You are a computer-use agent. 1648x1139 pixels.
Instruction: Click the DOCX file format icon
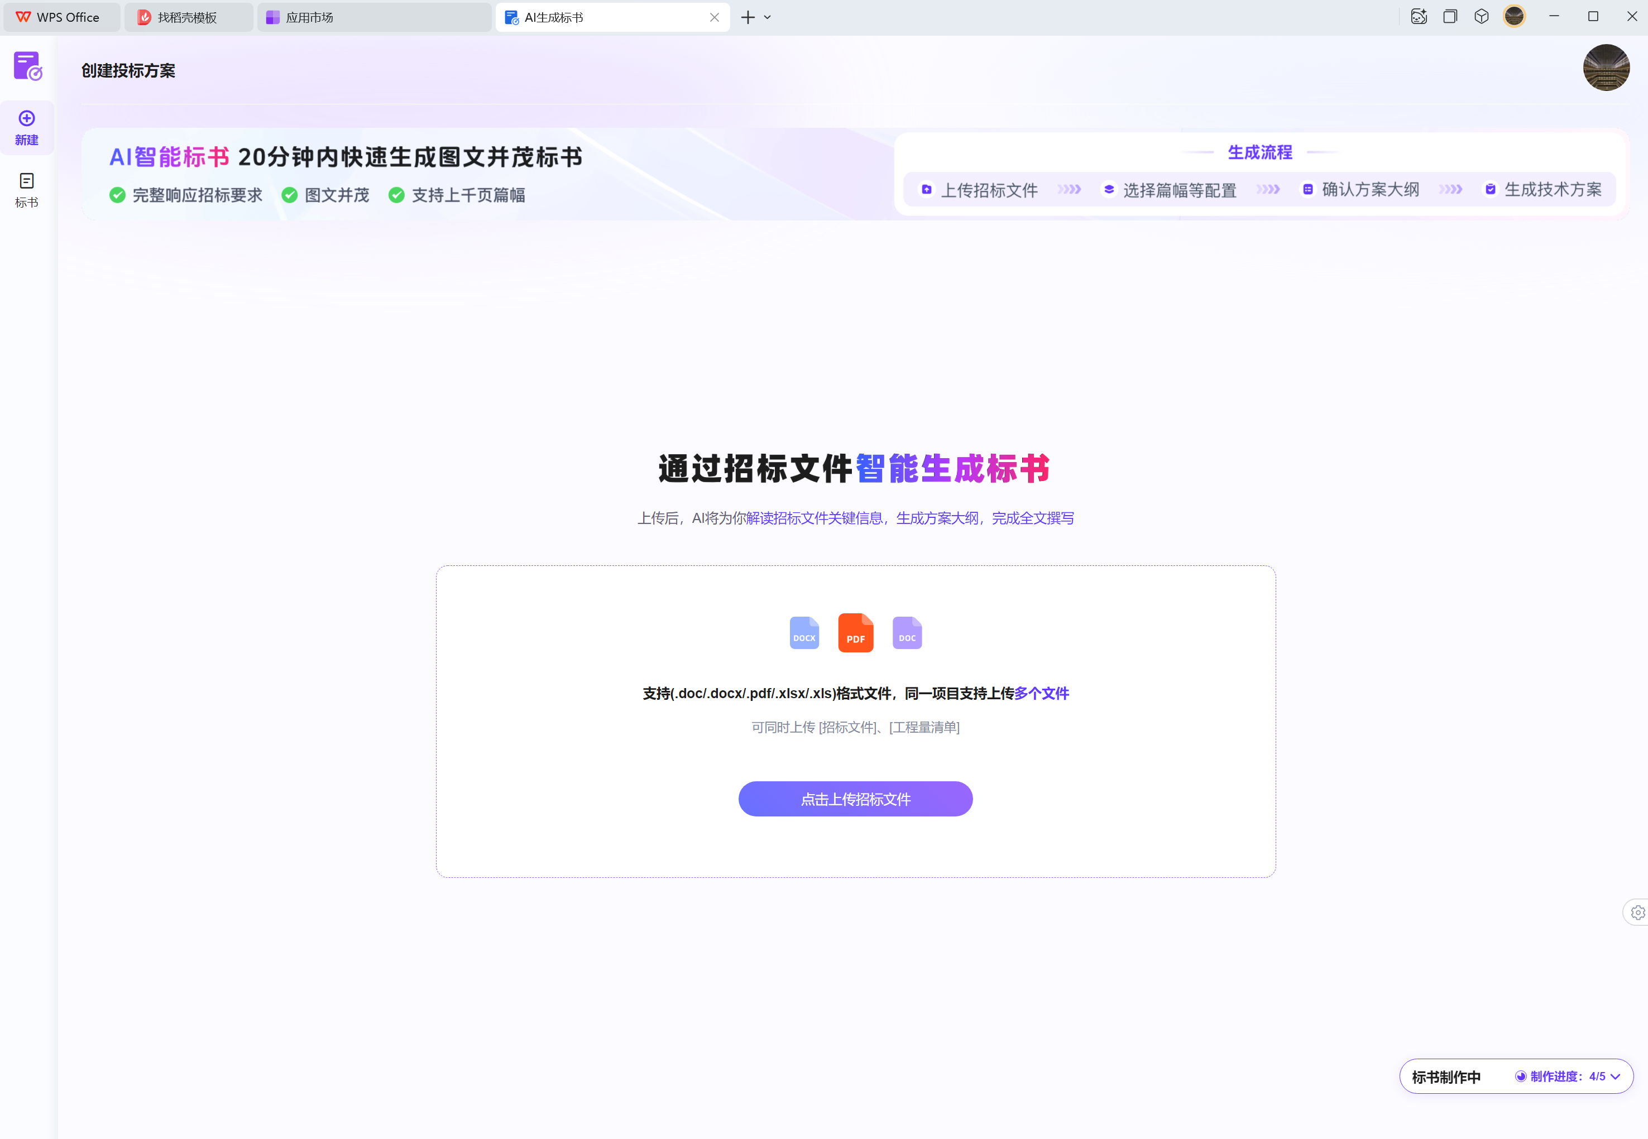pyautogui.click(x=804, y=632)
